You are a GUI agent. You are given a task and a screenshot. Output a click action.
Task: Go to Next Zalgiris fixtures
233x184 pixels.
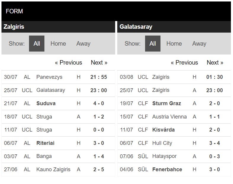(99, 63)
